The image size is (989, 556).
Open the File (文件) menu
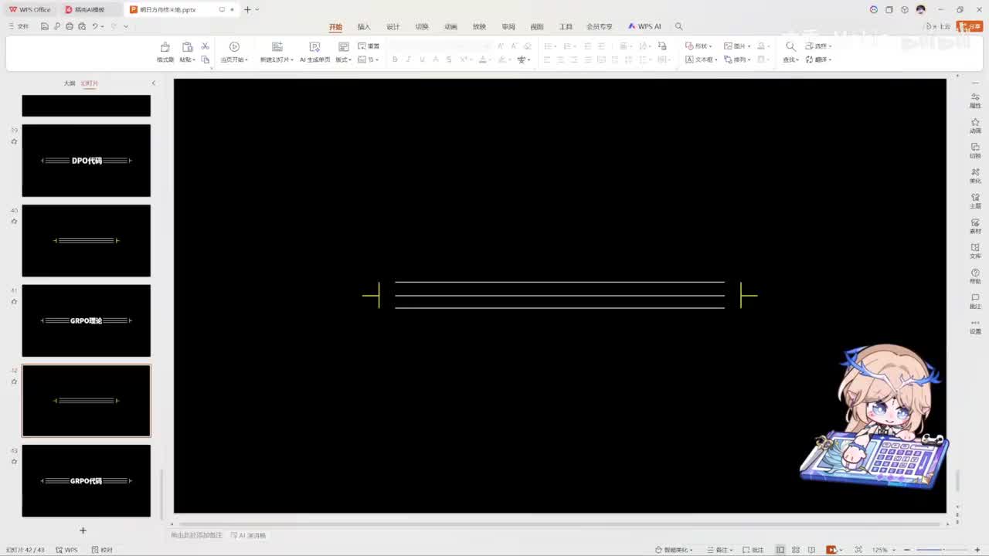coord(19,26)
